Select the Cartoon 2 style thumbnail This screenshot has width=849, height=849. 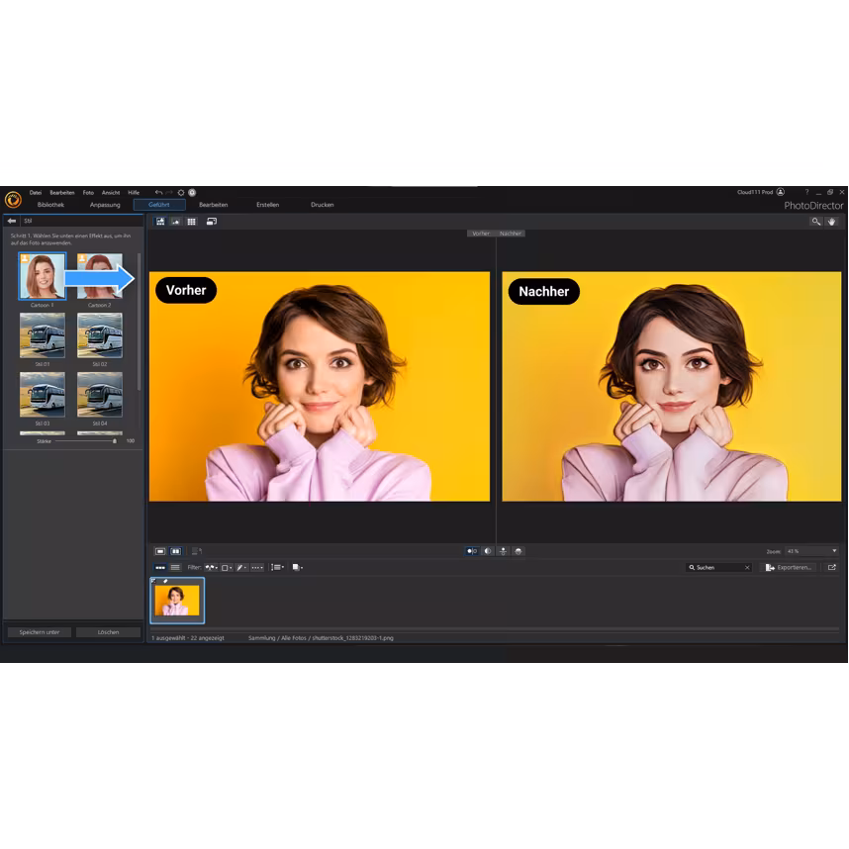click(x=100, y=275)
